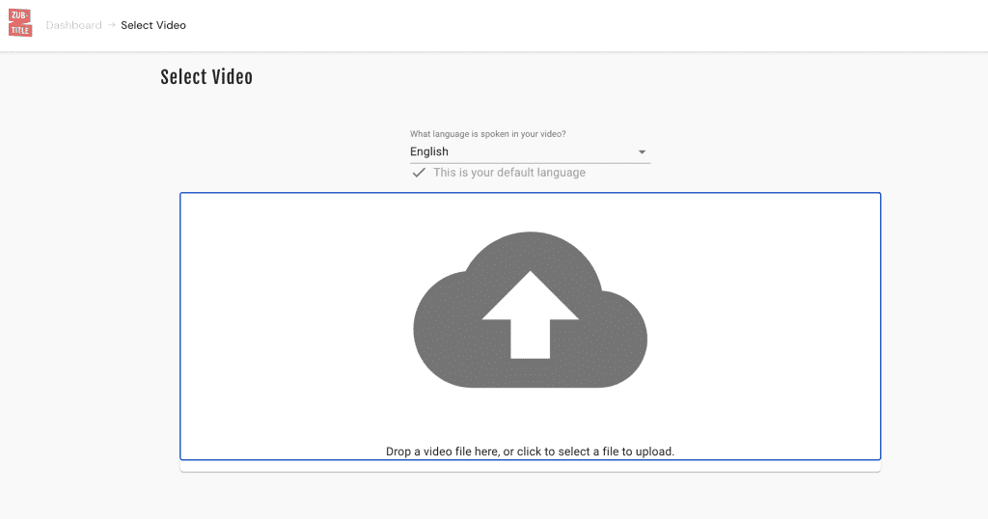This screenshot has width=988, height=519.
Task: Click the checkmark beside default language note
Action: pyautogui.click(x=419, y=173)
